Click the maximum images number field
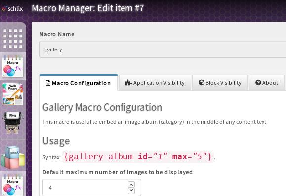Viewport: 286px width, 196px height. 92,188
